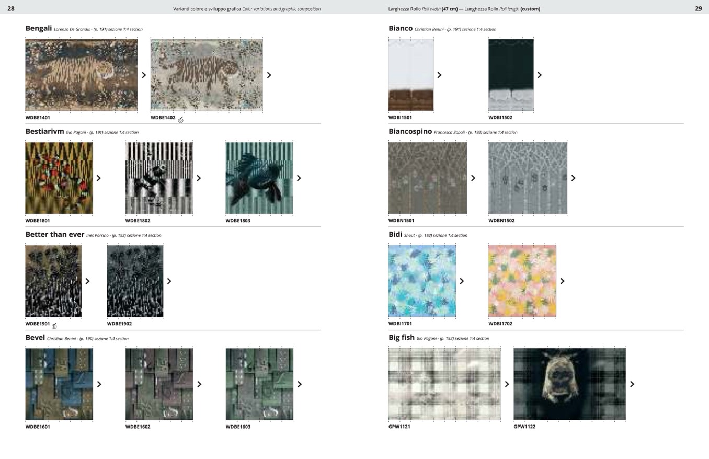Click the black Bianco WDBI1502 swatch
The width and height of the screenshot is (709, 459).
tap(511, 75)
